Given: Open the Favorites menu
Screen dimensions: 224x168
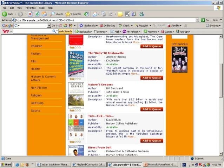Looking at the screenshot, I should coord(31,8).
